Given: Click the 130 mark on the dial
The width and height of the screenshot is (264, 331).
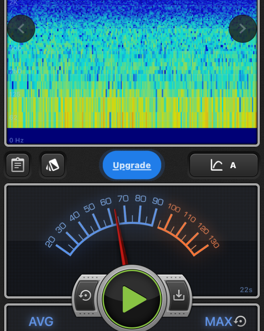Looking at the screenshot, I should [214, 242].
